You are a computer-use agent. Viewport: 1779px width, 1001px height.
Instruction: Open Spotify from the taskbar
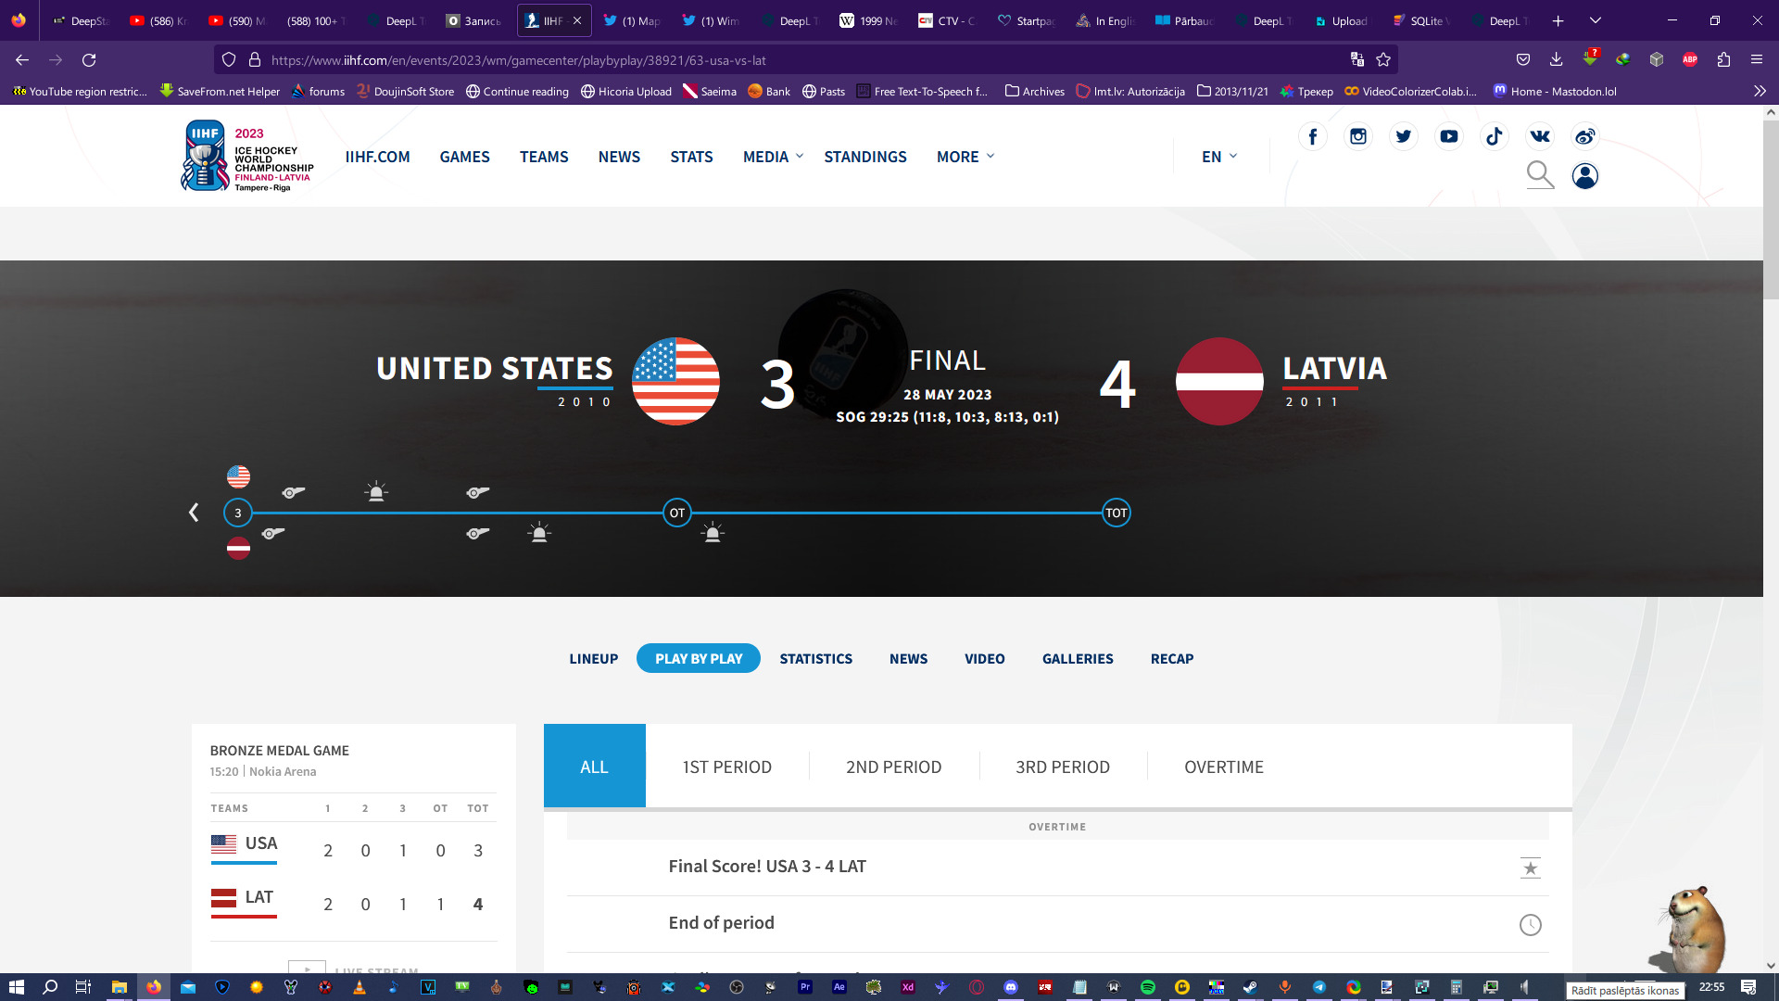tap(1147, 987)
